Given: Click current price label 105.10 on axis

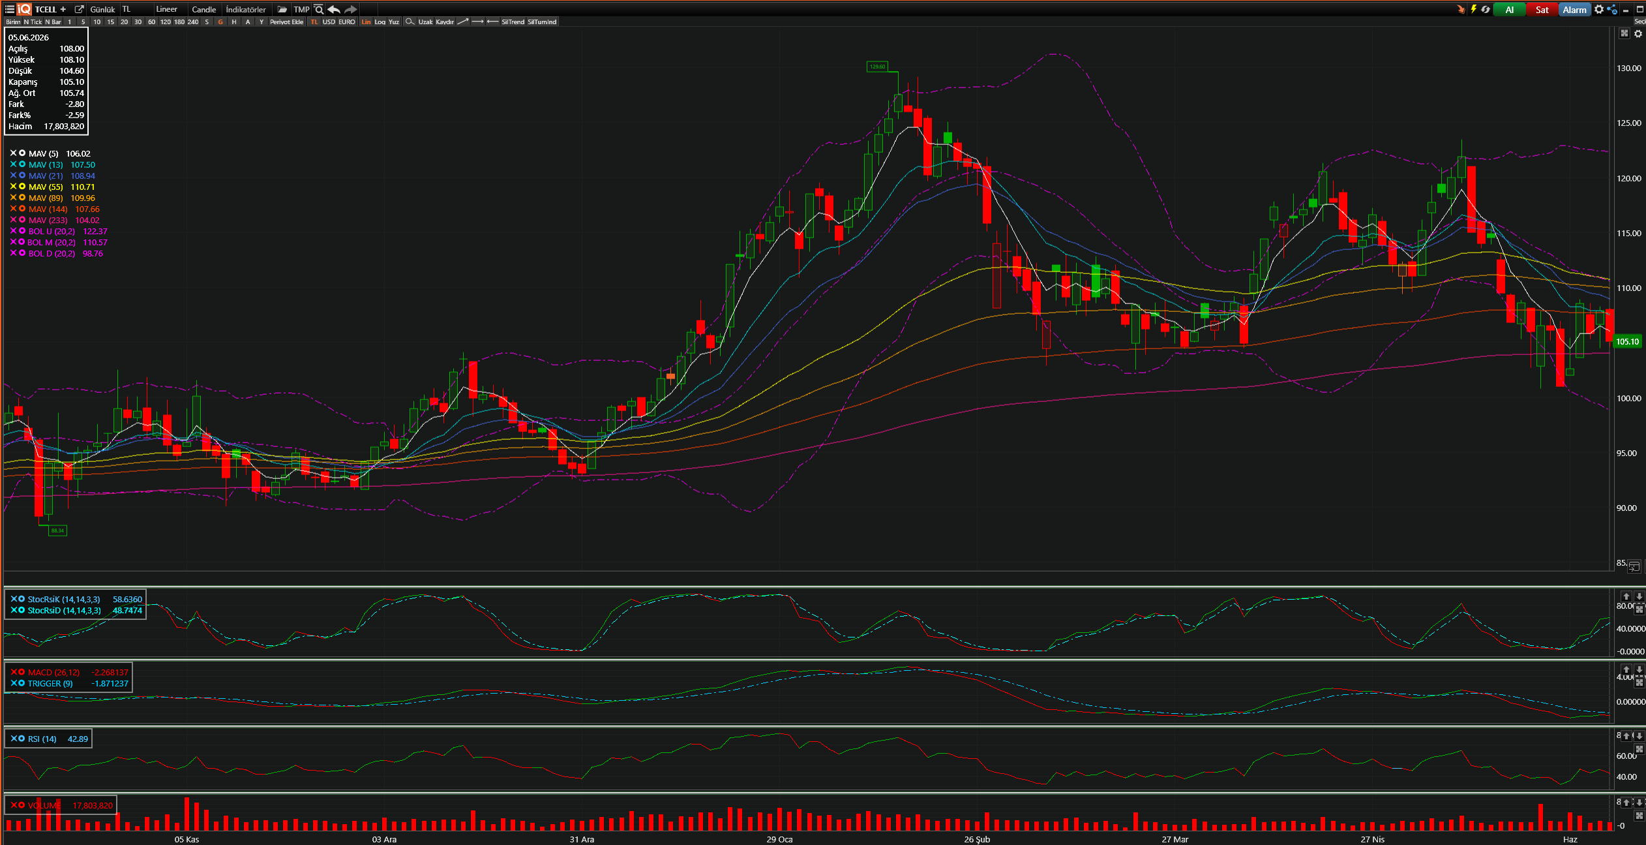Looking at the screenshot, I should tap(1627, 341).
